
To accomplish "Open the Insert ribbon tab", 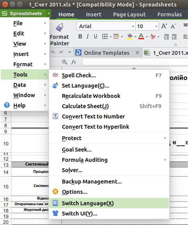I will pos(94,15).
